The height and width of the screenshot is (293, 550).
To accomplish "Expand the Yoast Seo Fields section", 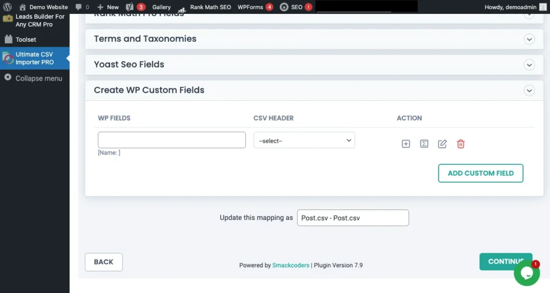I will (529, 65).
